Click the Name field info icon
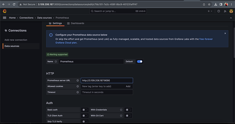 click(56, 61)
